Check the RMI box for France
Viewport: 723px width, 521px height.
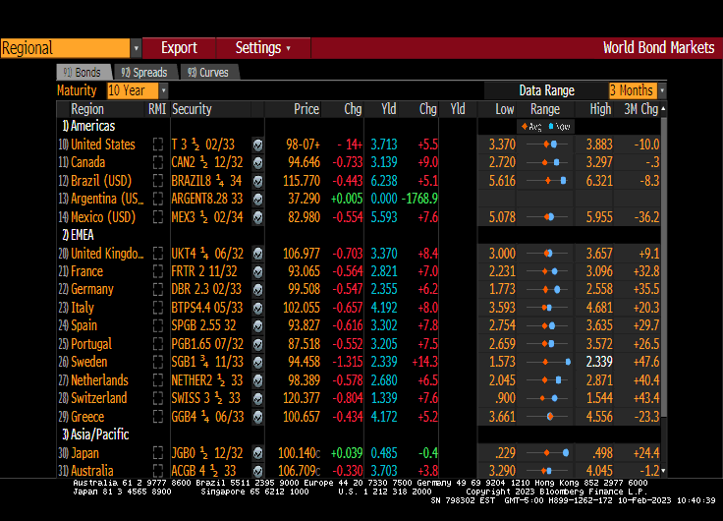click(x=157, y=271)
